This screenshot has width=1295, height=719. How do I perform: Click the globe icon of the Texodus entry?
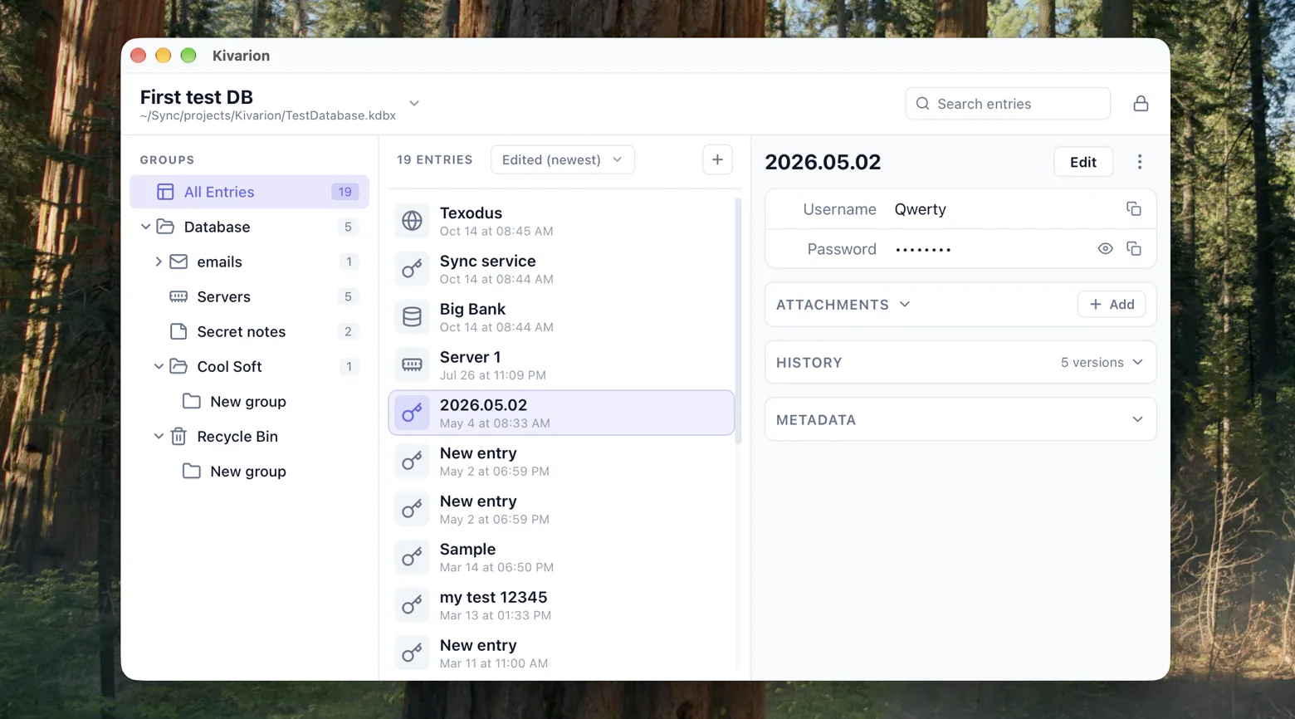(x=412, y=221)
